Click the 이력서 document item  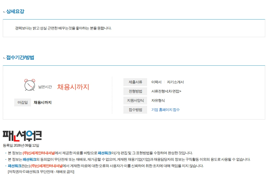click(156, 82)
